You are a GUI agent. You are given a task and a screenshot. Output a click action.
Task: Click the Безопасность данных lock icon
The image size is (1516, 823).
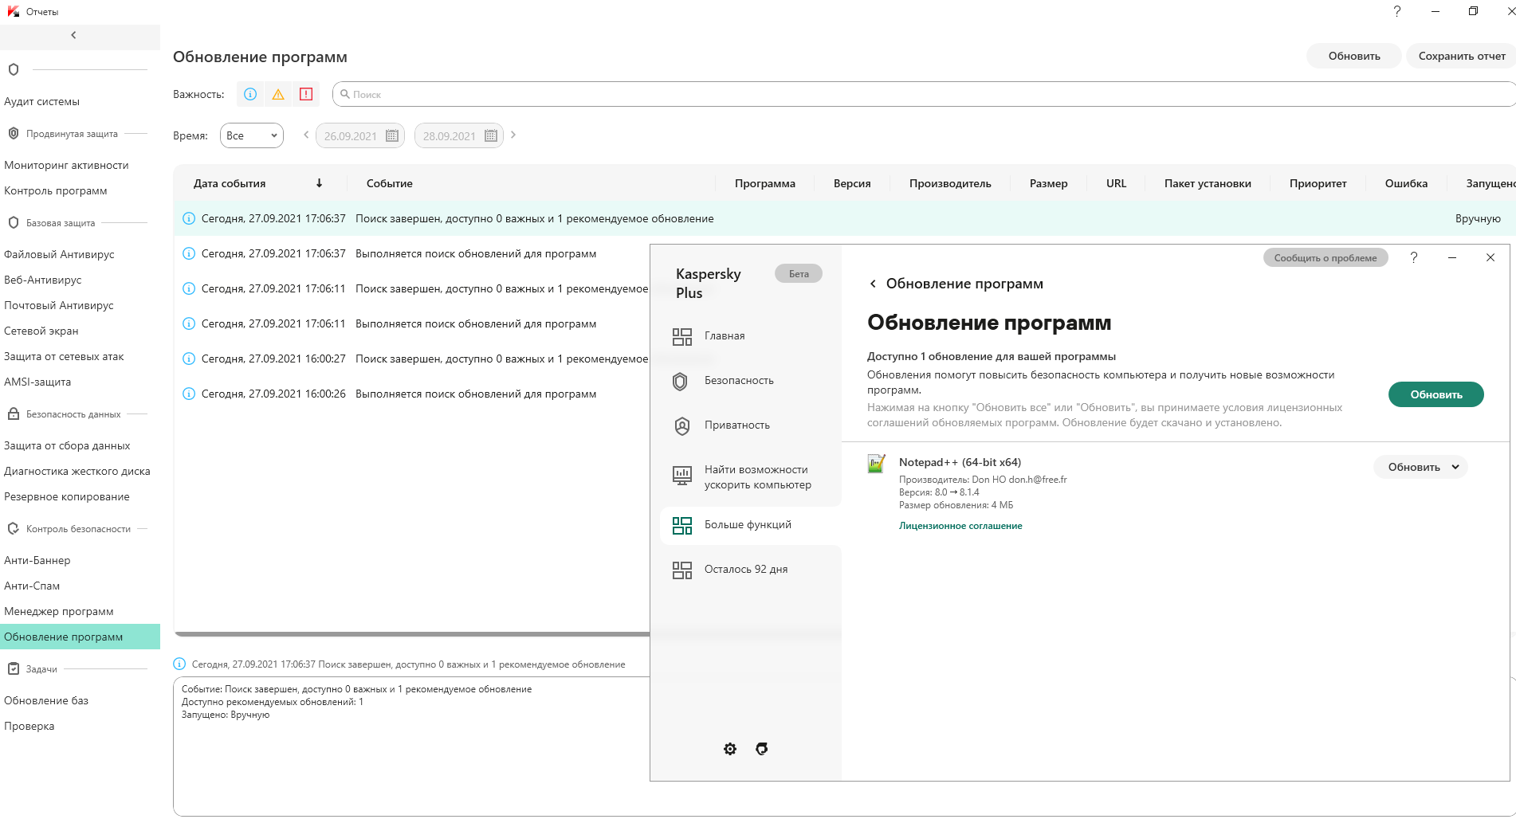pos(13,413)
